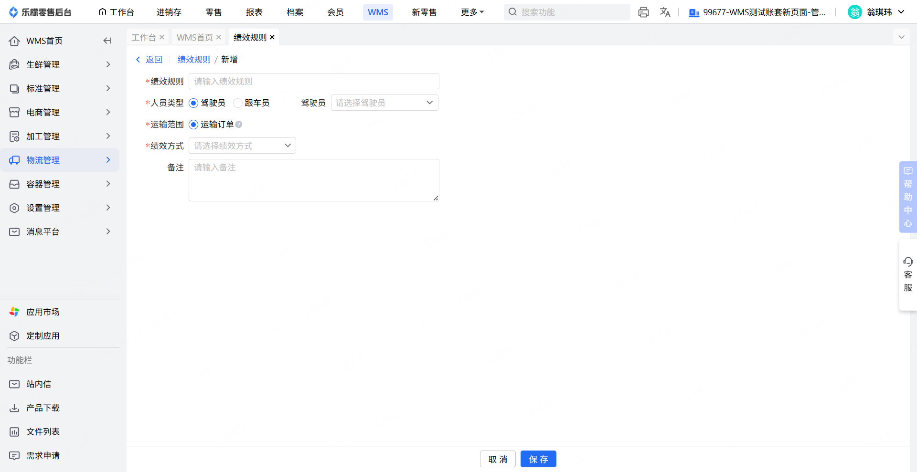
Task: Open the 工作台 top menu
Action: [x=116, y=12]
